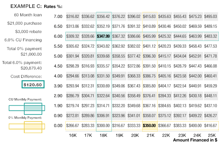The width and height of the screenshot is (219, 149).
Task: Click the highlighted $347.99 payment cell
Action: click(104, 37)
